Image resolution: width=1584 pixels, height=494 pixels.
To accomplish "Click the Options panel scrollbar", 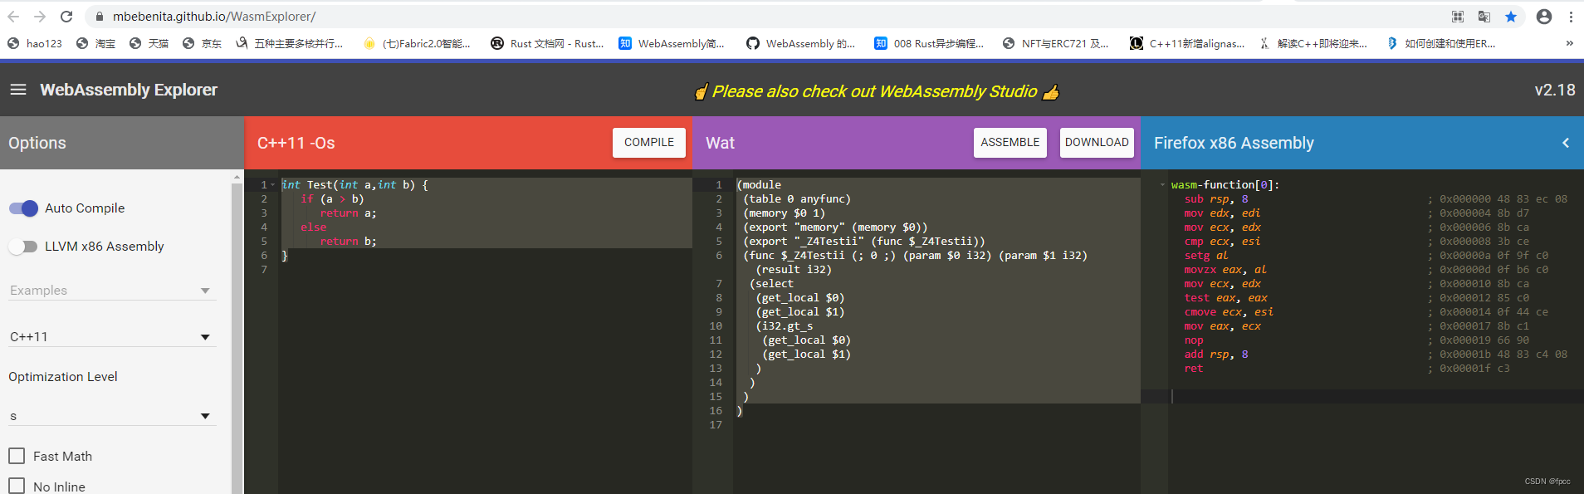I will click(x=237, y=332).
